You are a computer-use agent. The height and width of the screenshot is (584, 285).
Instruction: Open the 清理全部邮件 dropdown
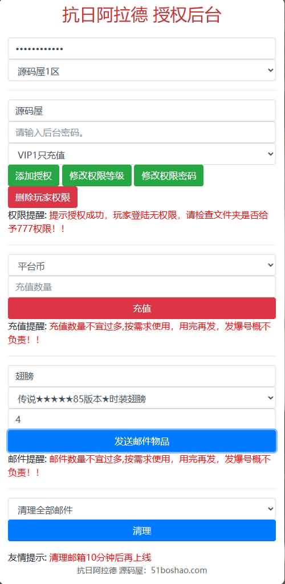click(x=141, y=509)
